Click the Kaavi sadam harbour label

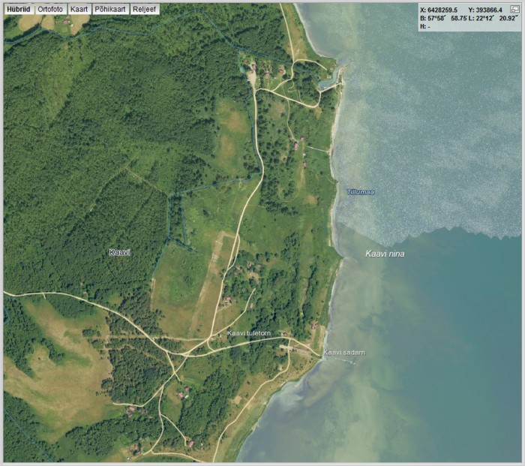click(343, 352)
